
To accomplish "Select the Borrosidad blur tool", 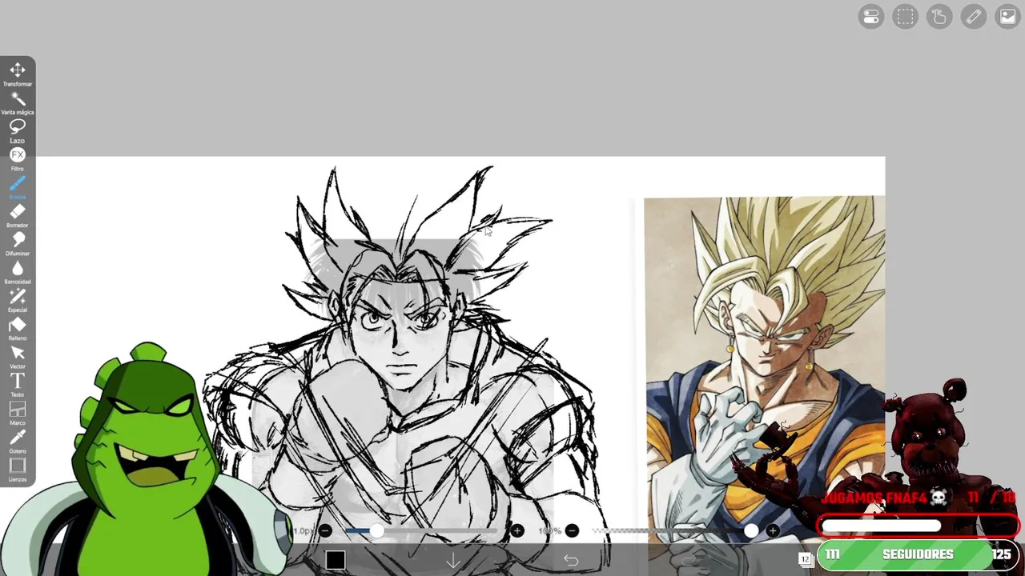I will pyautogui.click(x=18, y=271).
